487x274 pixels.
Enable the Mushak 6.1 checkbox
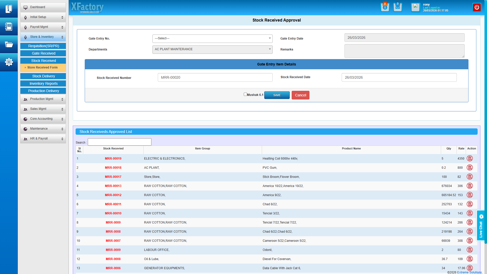pos(245,94)
